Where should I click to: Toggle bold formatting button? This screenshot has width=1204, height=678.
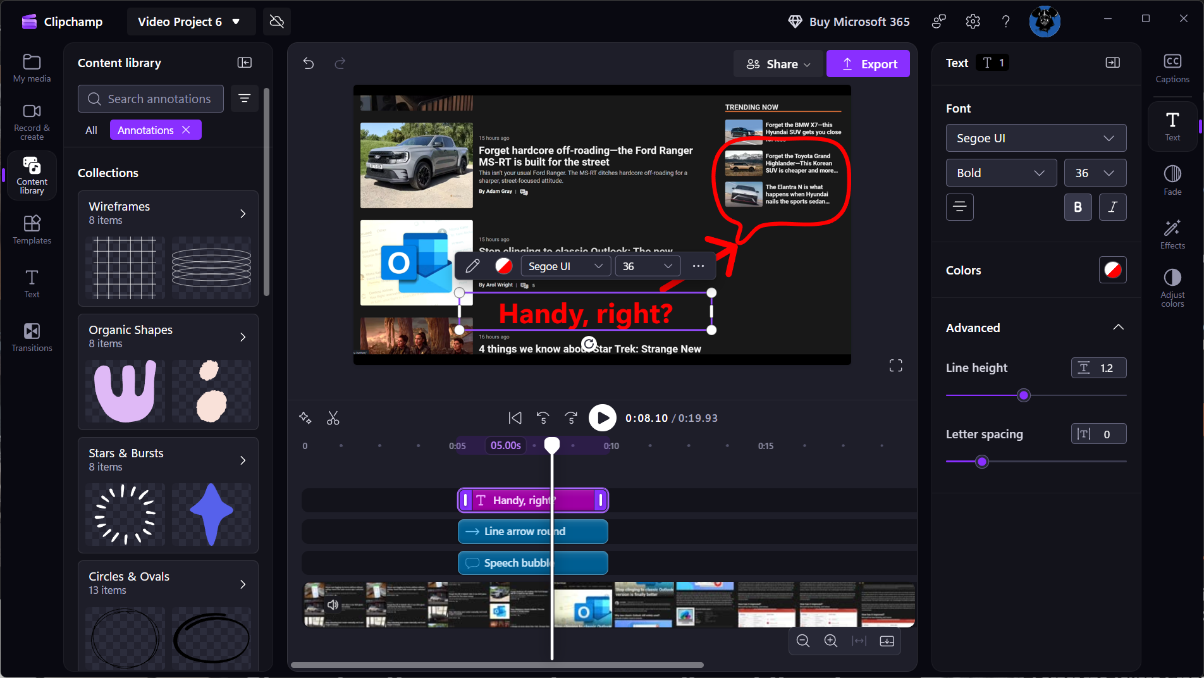(1078, 207)
